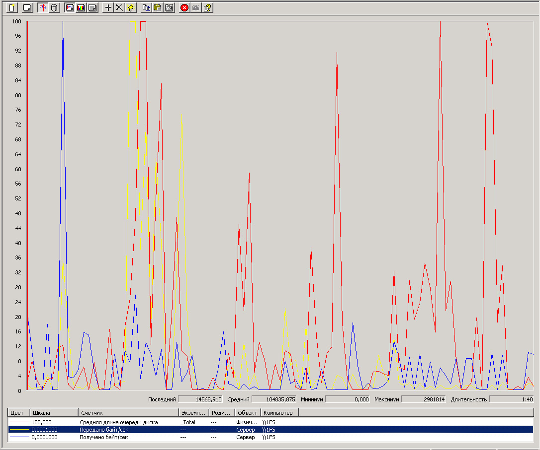
Task: Sort the list by the Счетчик column header
Action: (128, 412)
